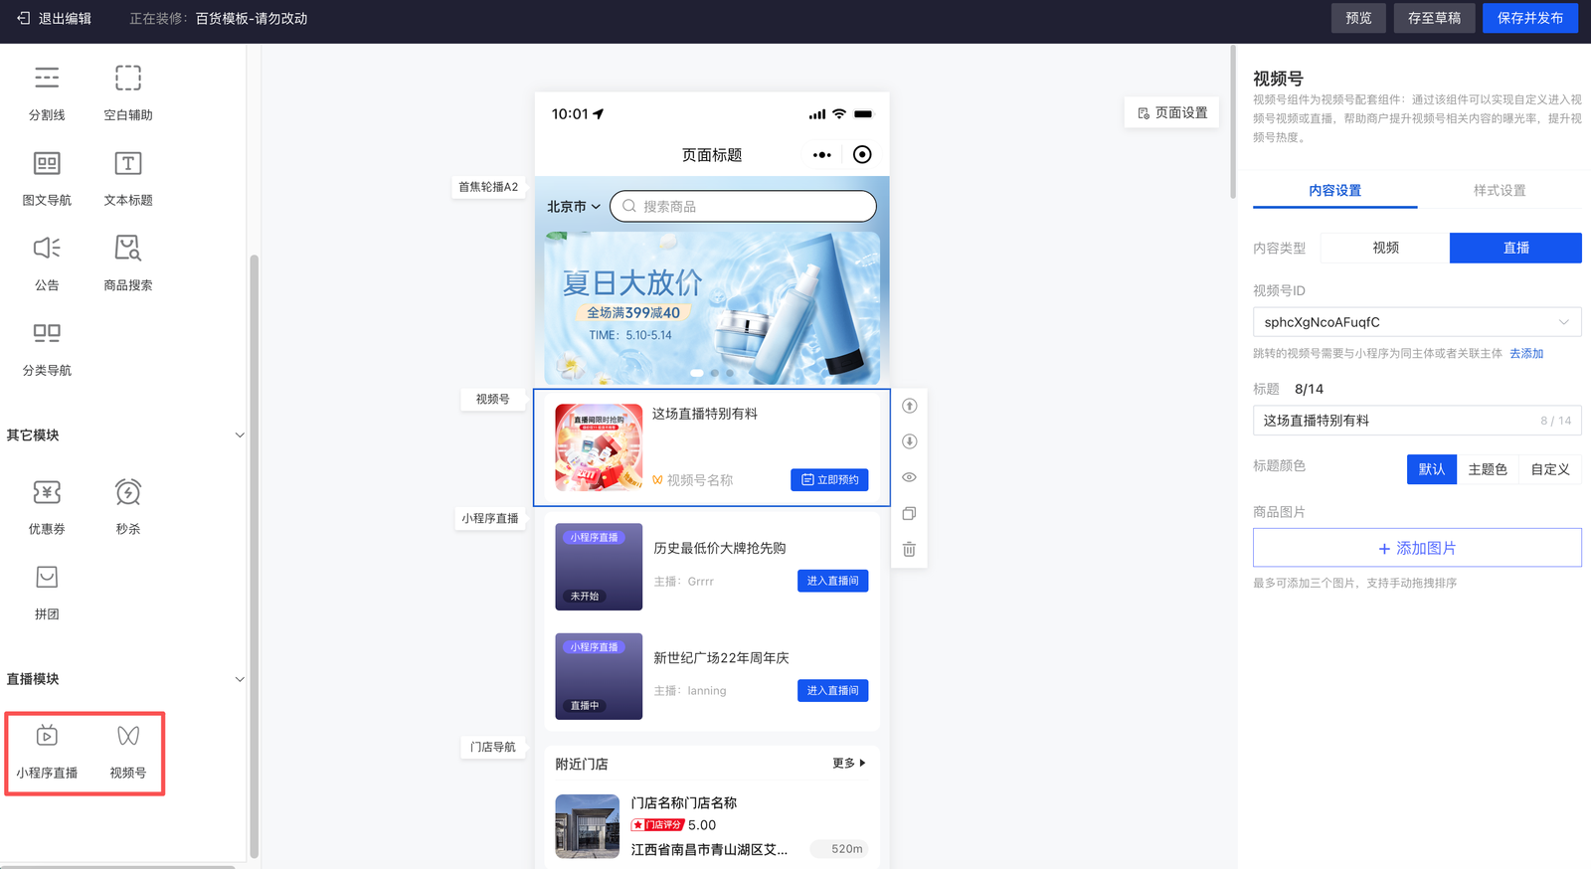
Task: Collapse the 直播模块 section
Action: (x=239, y=679)
